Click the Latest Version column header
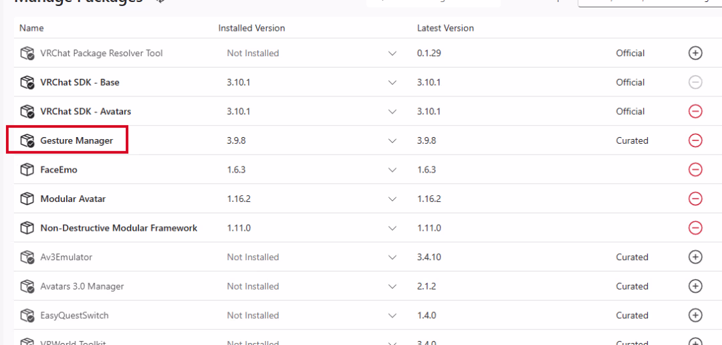722x345 pixels. [x=445, y=28]
